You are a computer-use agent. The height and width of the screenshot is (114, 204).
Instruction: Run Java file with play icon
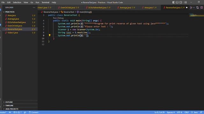pyautogui.click(x=191, y=8)
